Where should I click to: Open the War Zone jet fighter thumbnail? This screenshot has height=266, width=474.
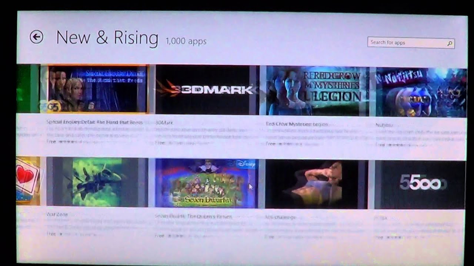pyautogui.click(x=97, y=182)
